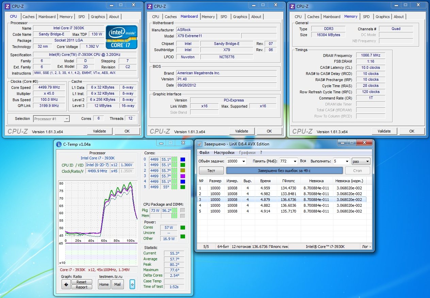
Task: Open the Файл menu in LinX
Action: click(204, 153)
